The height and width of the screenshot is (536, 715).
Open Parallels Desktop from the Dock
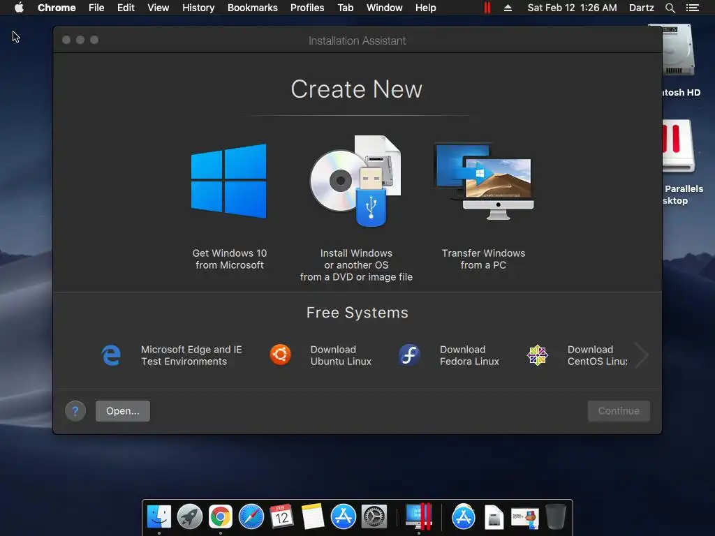click(419, 516)
